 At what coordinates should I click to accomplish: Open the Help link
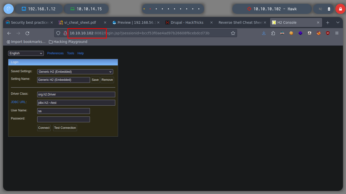pos(81,53)
